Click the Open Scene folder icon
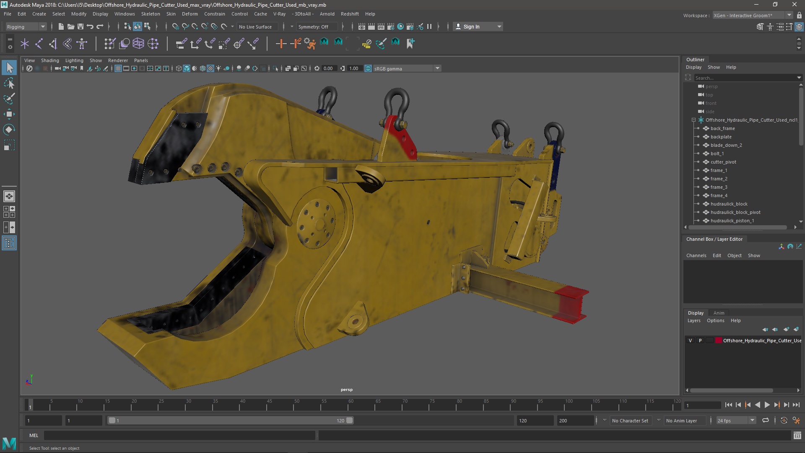Viewport: 805px width, 453px height. click(71, 26)
